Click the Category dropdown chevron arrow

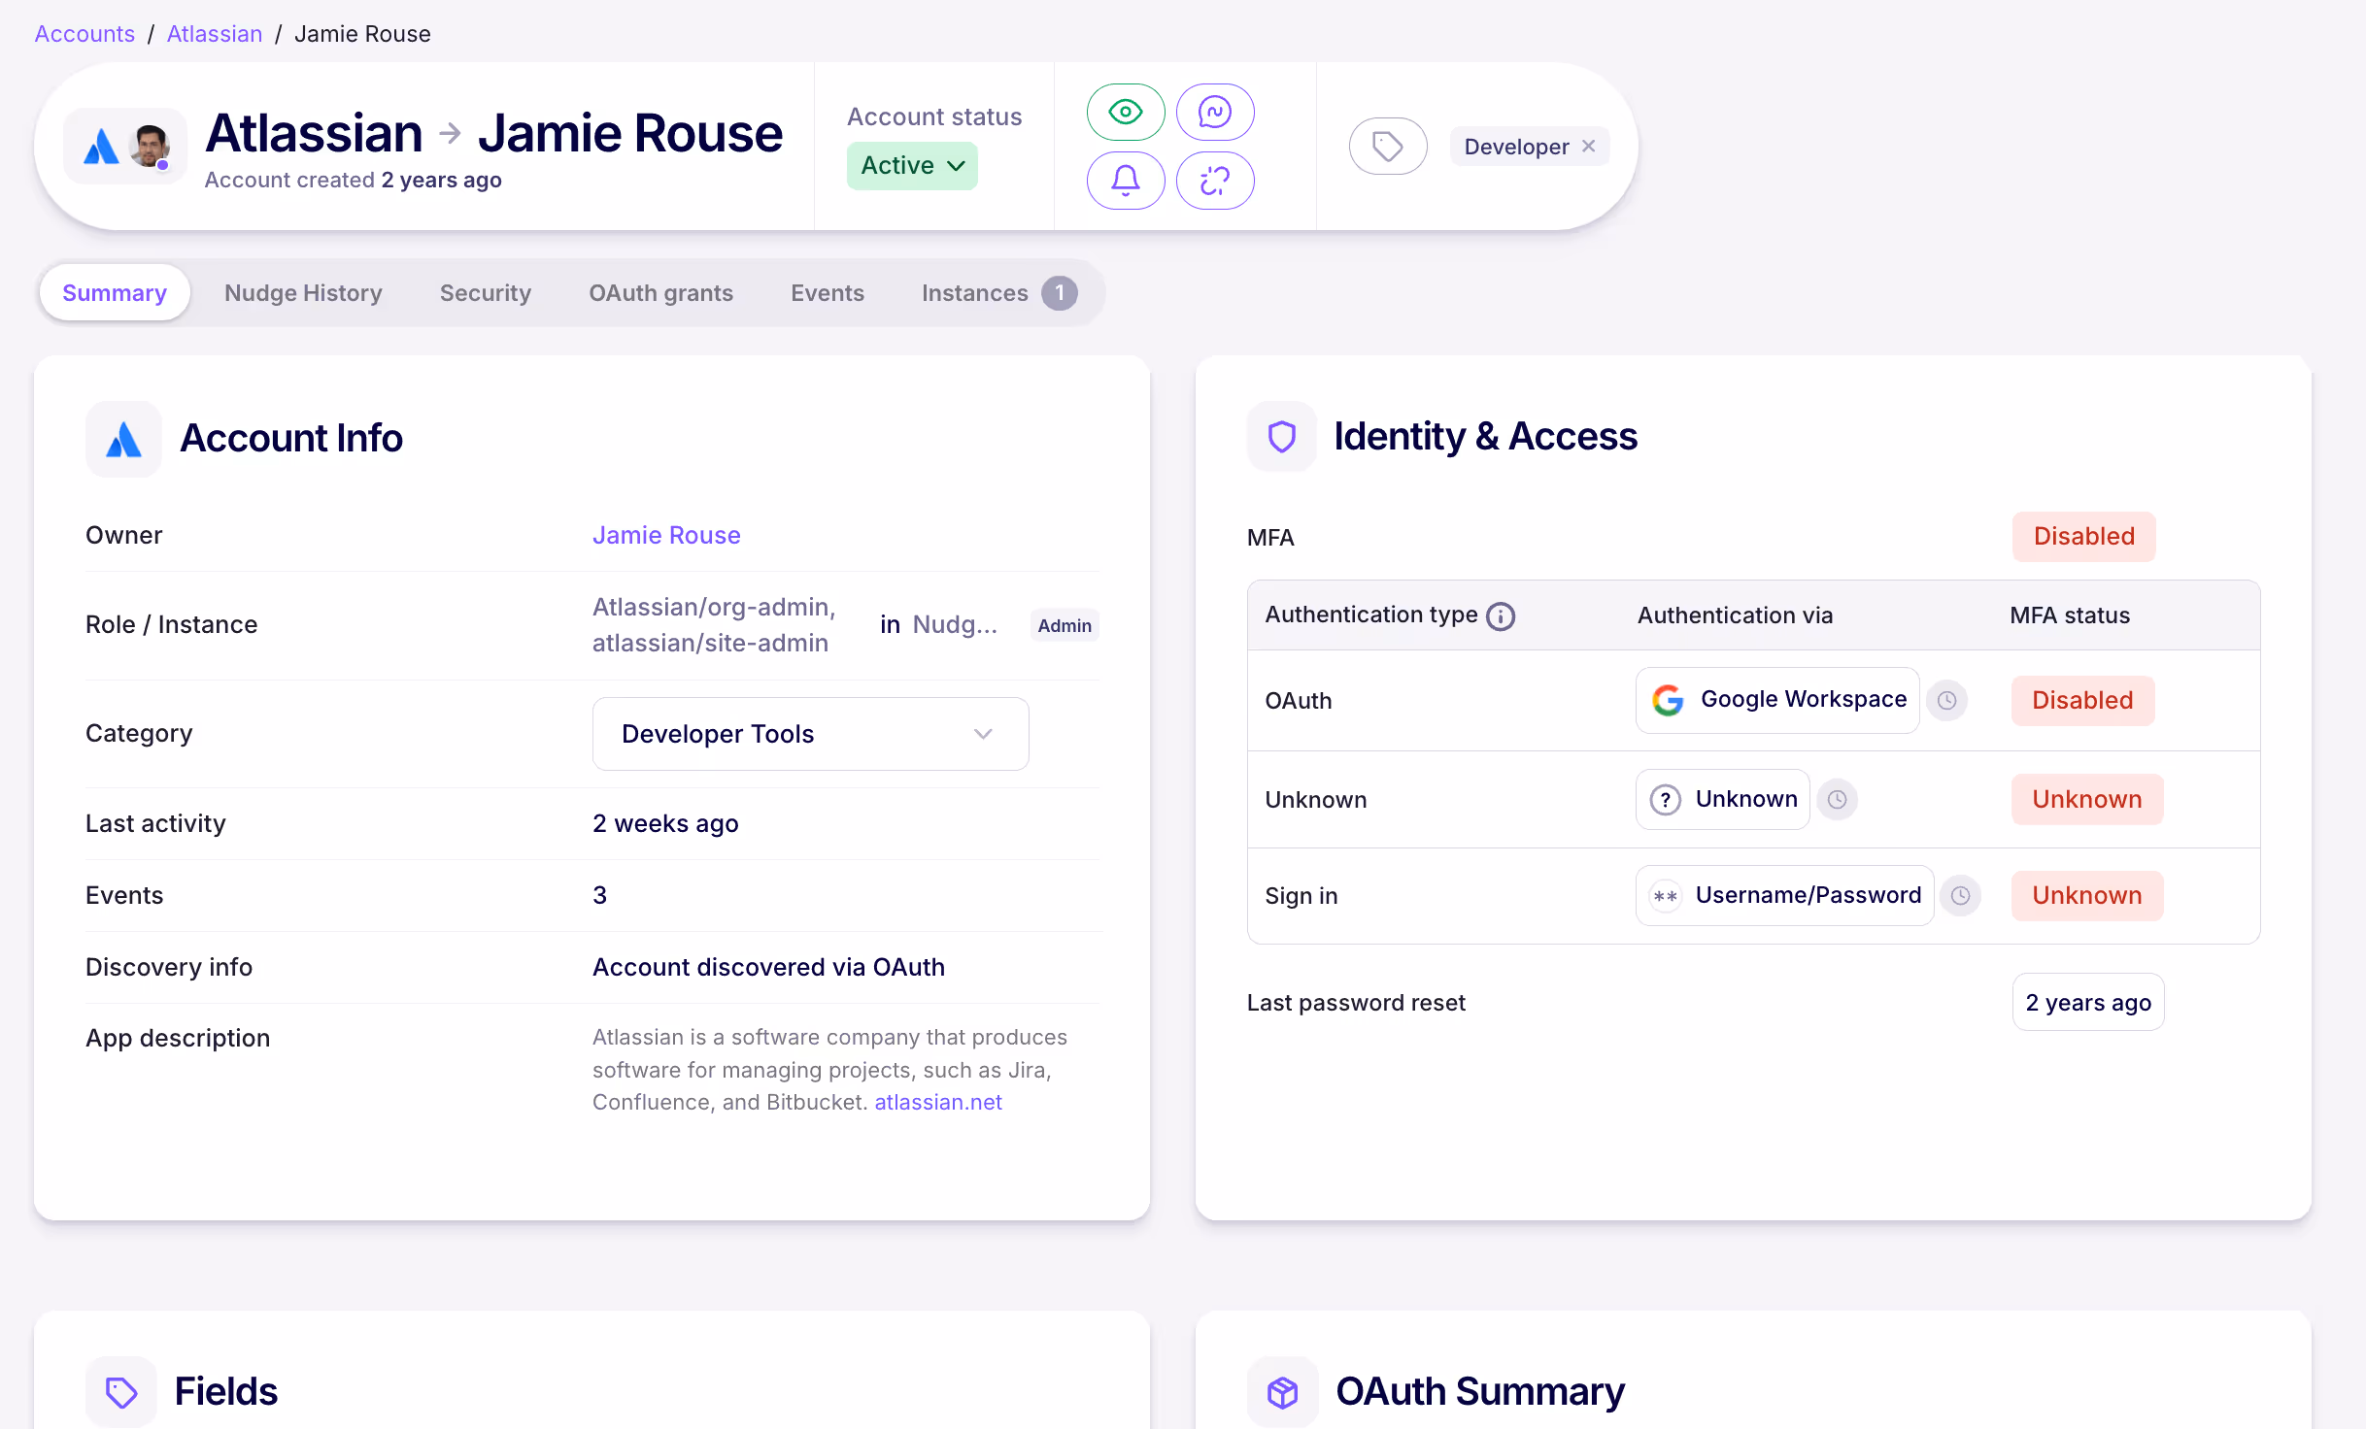983,734
